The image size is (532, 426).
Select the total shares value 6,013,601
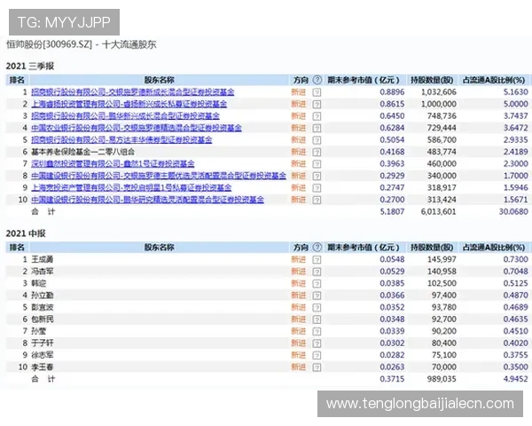(x=438, y=211)
